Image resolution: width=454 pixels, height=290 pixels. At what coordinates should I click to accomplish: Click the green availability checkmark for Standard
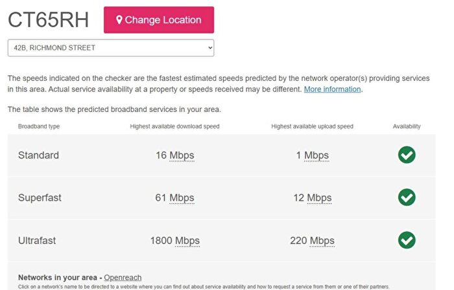click(x=407, y=155)
